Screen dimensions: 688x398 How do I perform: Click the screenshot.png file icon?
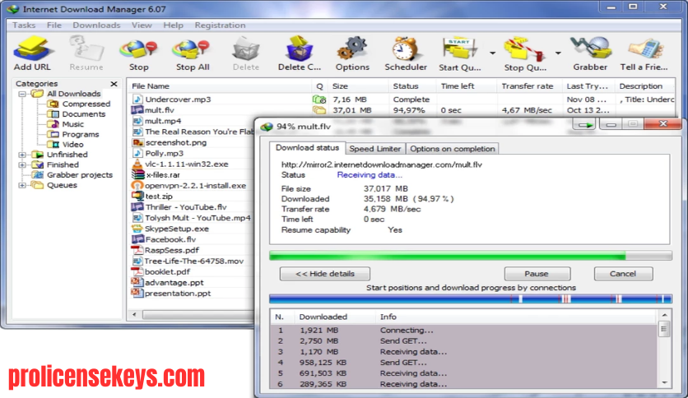(x=137, y=142)
